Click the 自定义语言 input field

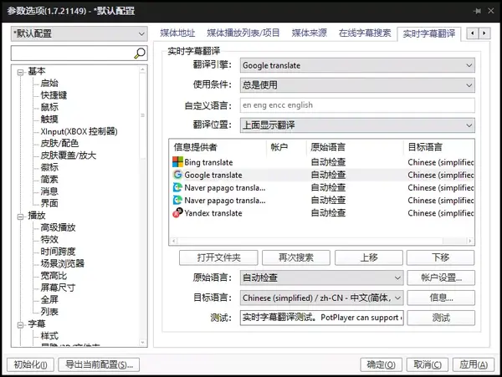357,105
